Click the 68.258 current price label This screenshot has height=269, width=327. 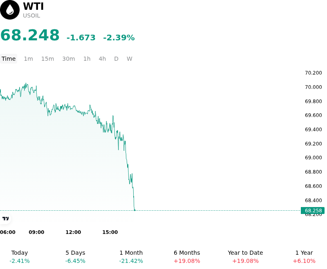pyautogui.click(x=313, y=211)
